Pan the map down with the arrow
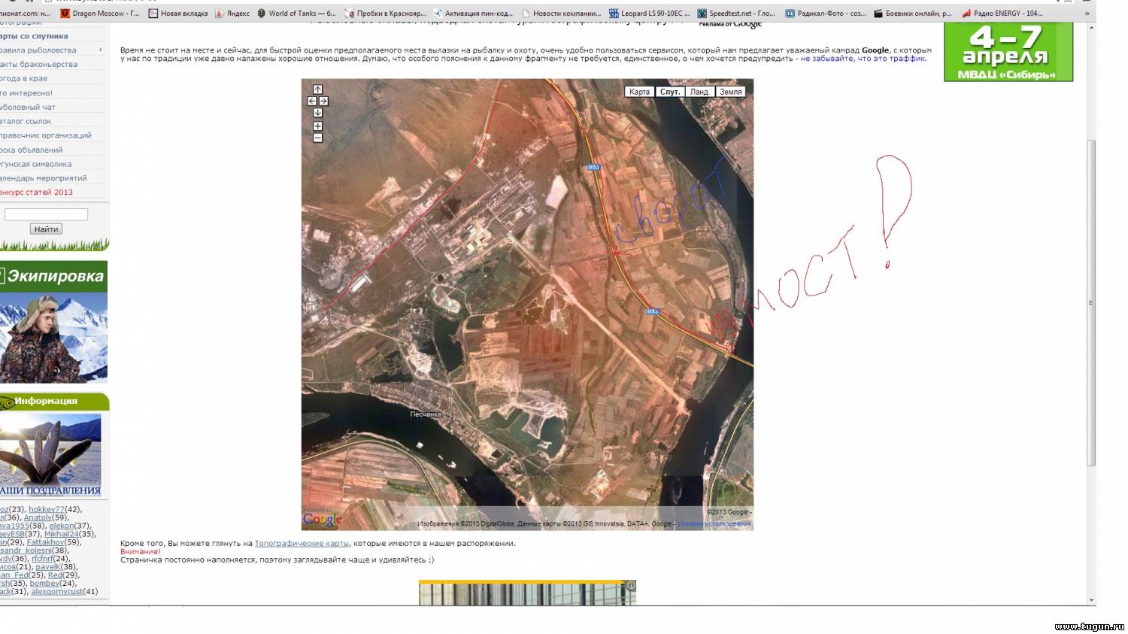The width and height of the screenshot is (1128, 634). tap(317, 112)
